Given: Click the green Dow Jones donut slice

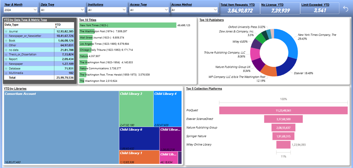Looking at the screenshot, I should tap(261, 37).
